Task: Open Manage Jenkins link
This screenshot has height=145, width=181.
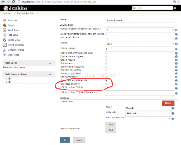Action: 16,50
